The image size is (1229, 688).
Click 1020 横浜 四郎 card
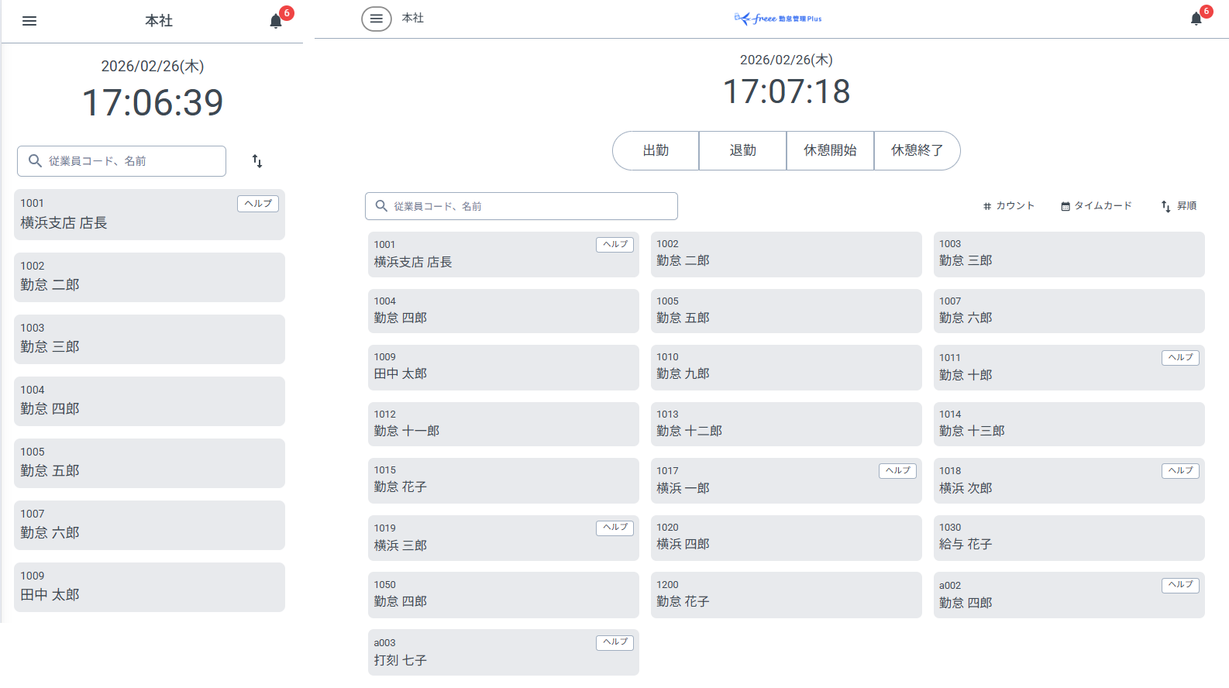(x=787, y=538)
